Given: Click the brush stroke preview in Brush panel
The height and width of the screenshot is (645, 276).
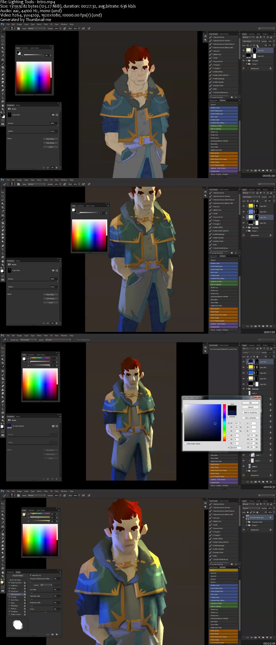Looking at the screenshot, I should (18, 624).
